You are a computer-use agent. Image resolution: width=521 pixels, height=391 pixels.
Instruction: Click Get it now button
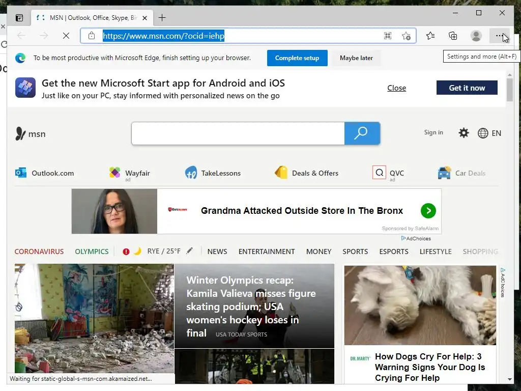[467, 88]
